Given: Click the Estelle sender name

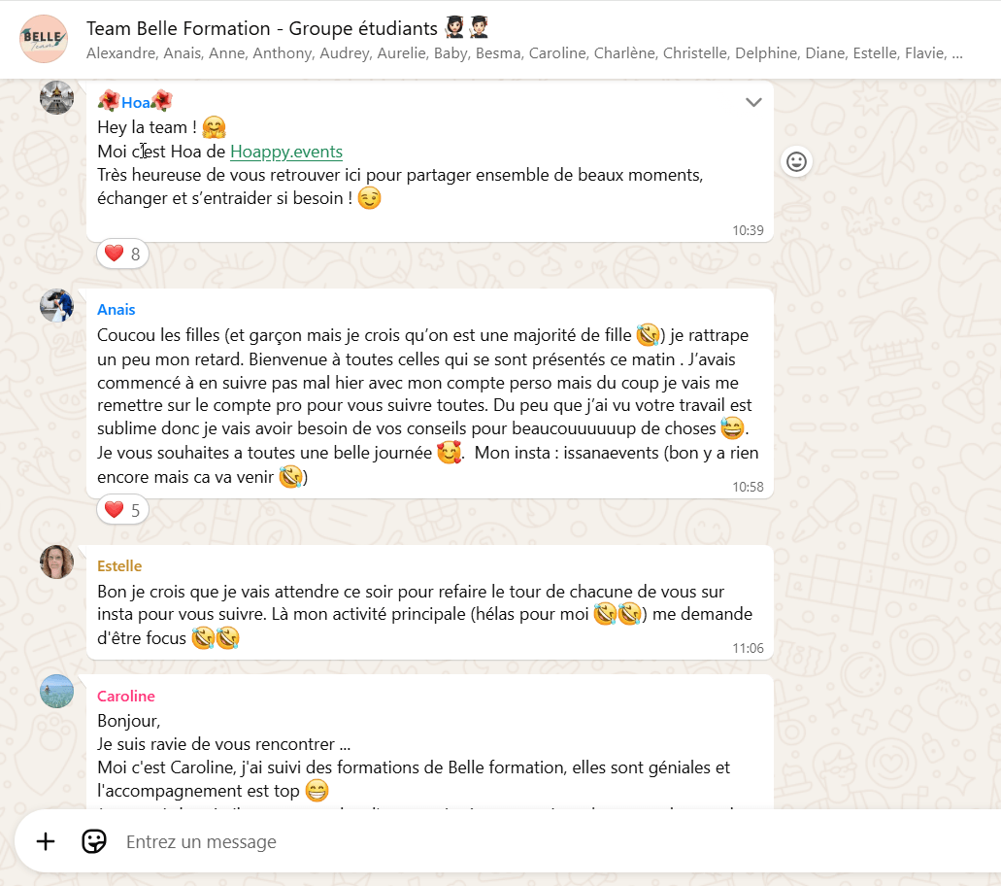Looking at the screenshot, I should (x=119, y=566).
